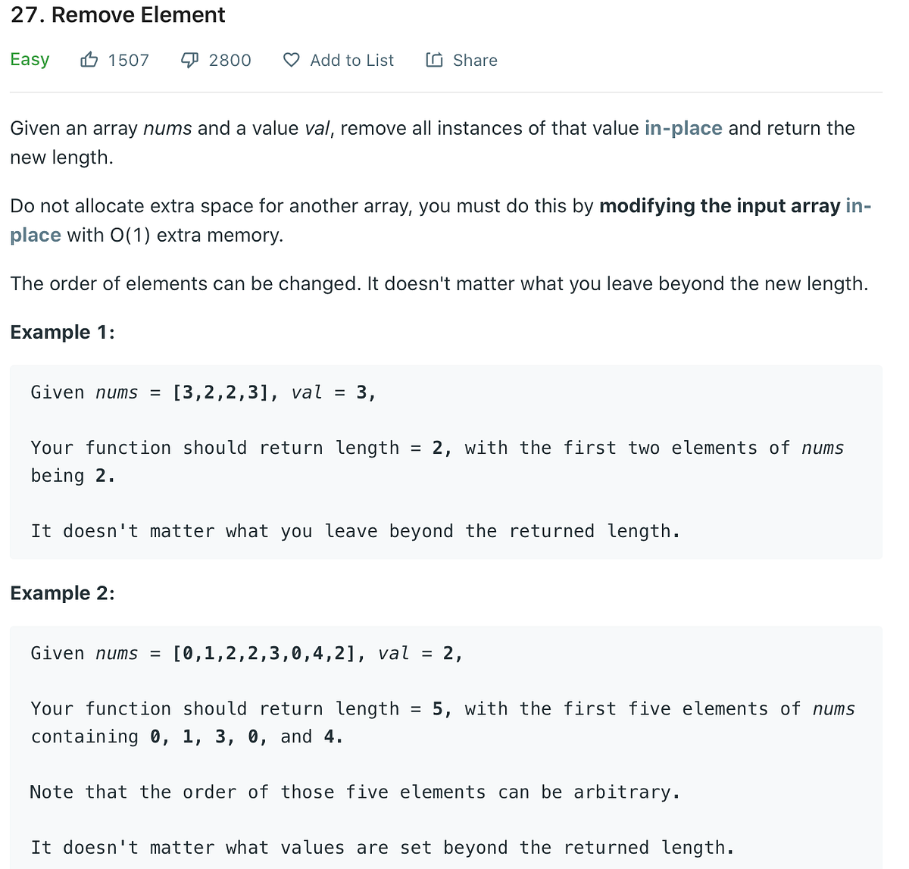Upvote the problem with thumbs up icon

pyautogui.click(x=89, y=60)
